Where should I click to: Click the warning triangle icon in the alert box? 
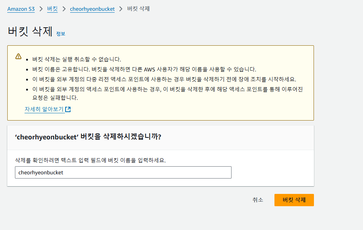tap(18, 56)
